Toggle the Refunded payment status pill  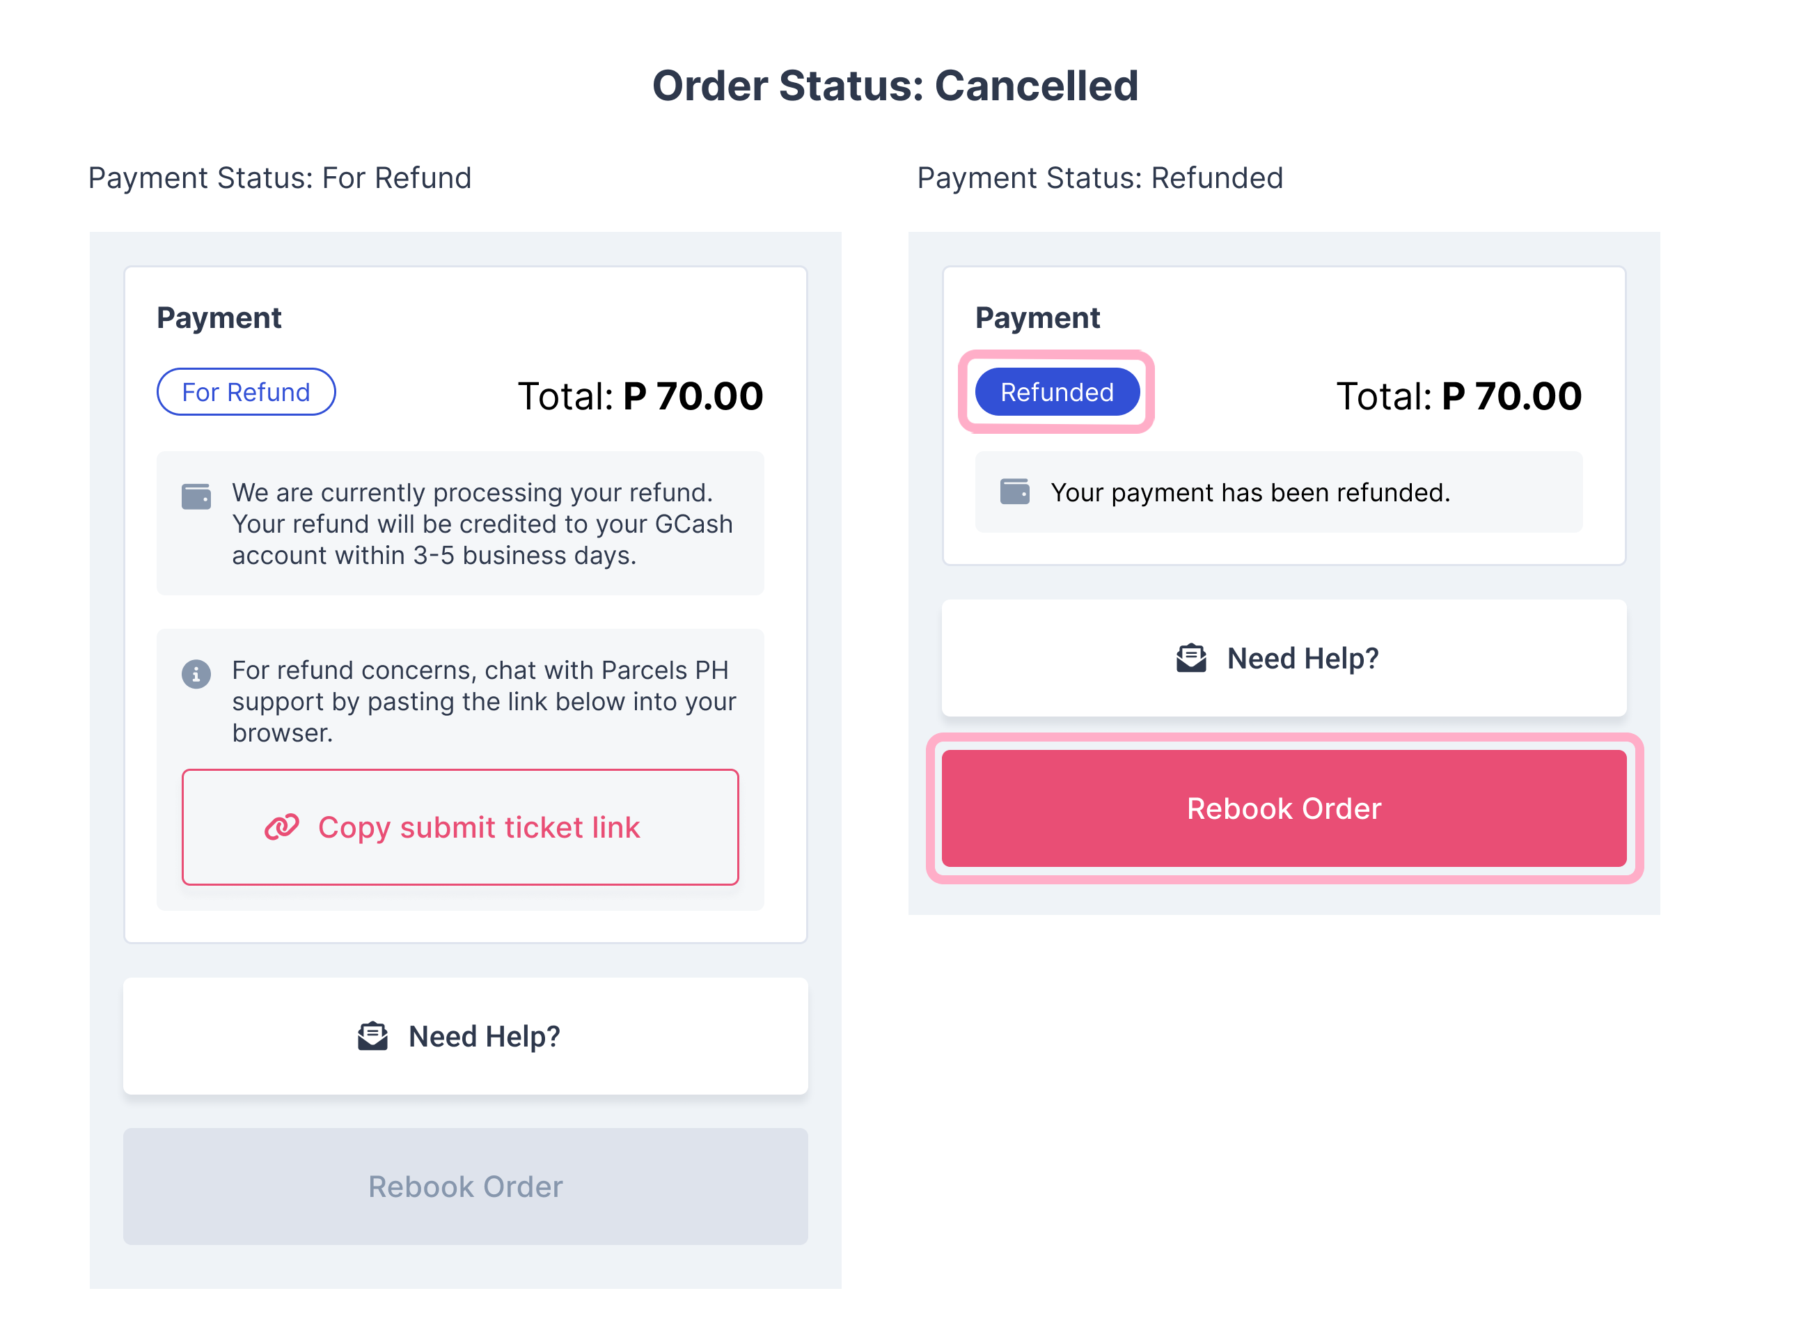[x=1056, y=393]
